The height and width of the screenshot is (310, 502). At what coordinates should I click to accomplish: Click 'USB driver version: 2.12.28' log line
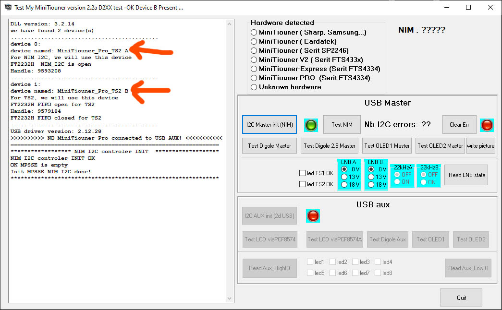tap(56, 131)
